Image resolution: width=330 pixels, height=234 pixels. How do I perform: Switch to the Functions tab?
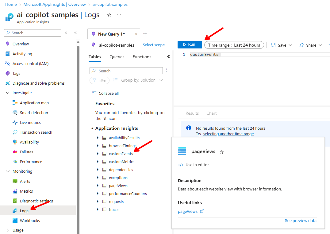tap(142, 57)
